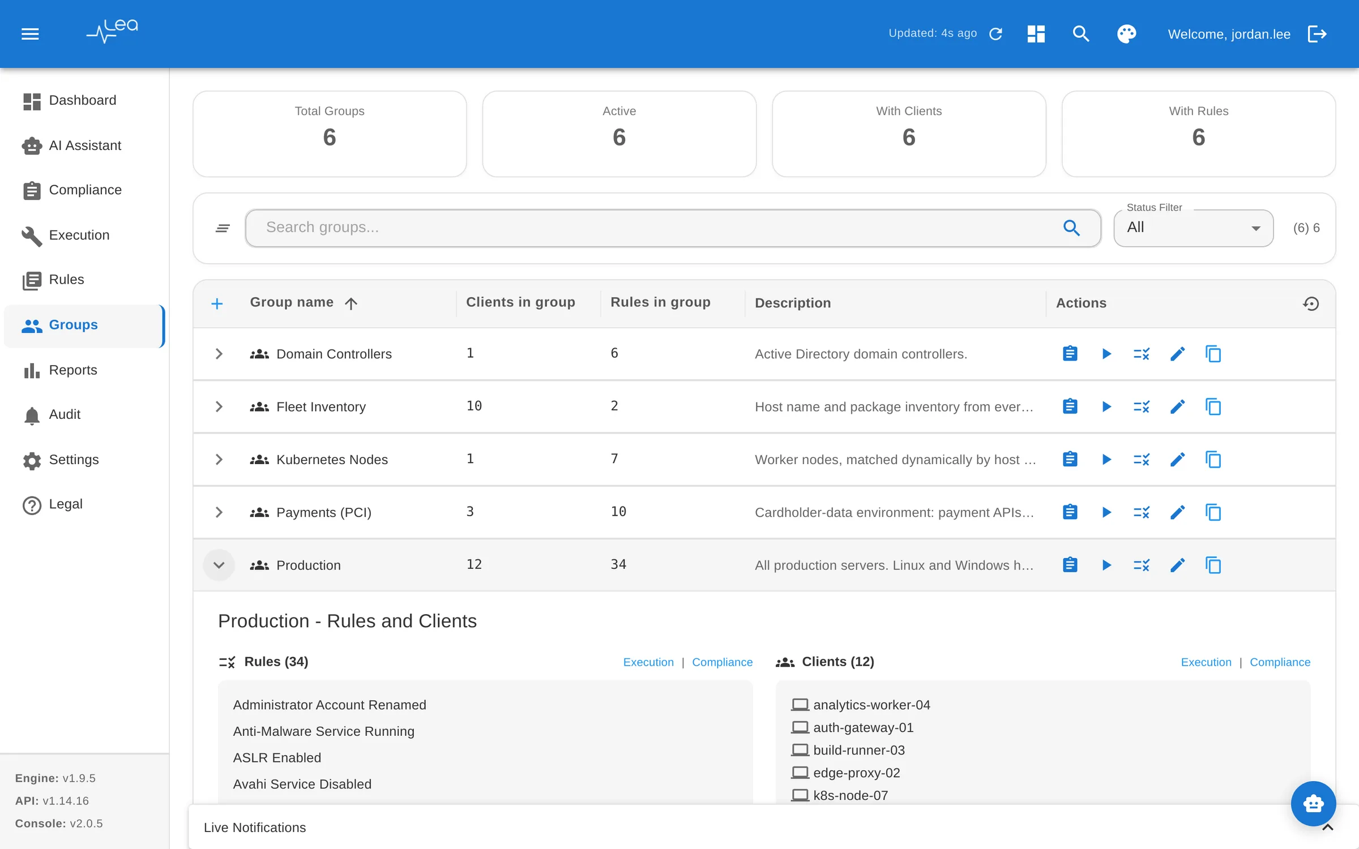Image resolution: width=1359 pixels, height=849 pixels.
Task: Edit the Domain Controllers group
Action: point(1177,354)
